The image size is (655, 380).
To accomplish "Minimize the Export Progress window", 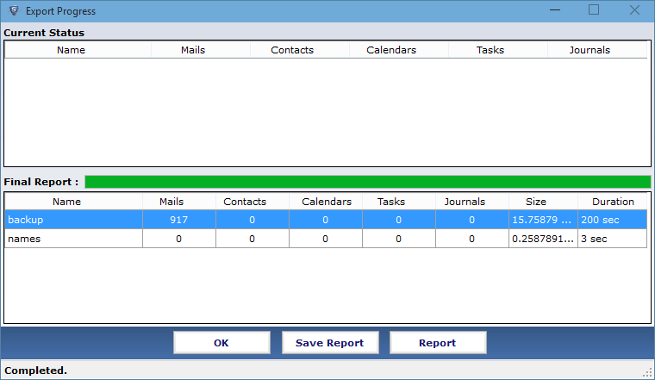I will coord(555,10).
